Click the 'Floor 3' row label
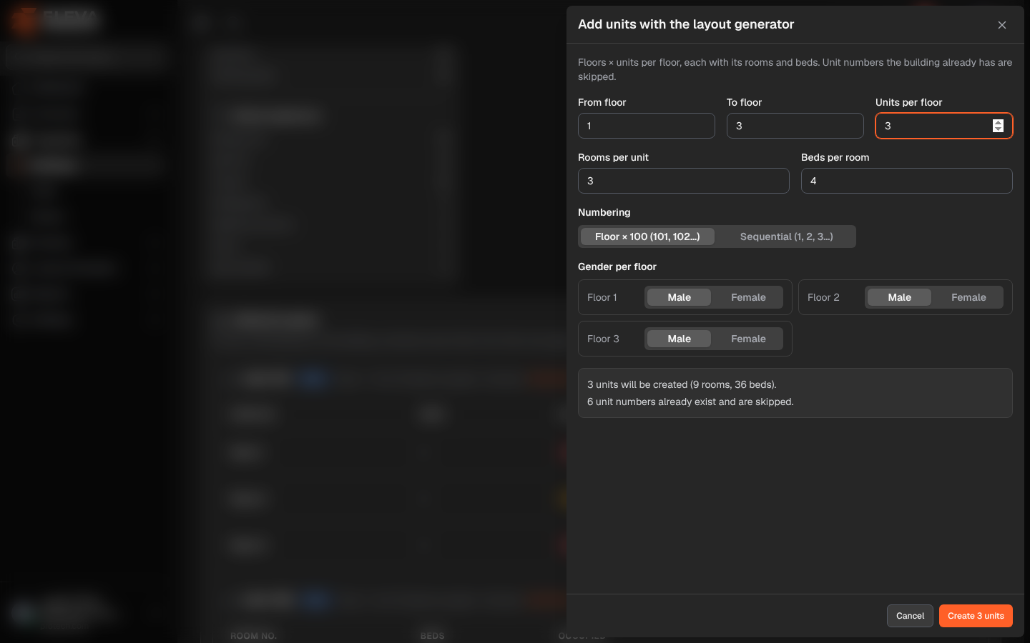Viewport: 1030px width, 643px height. [x=603, y=339]
